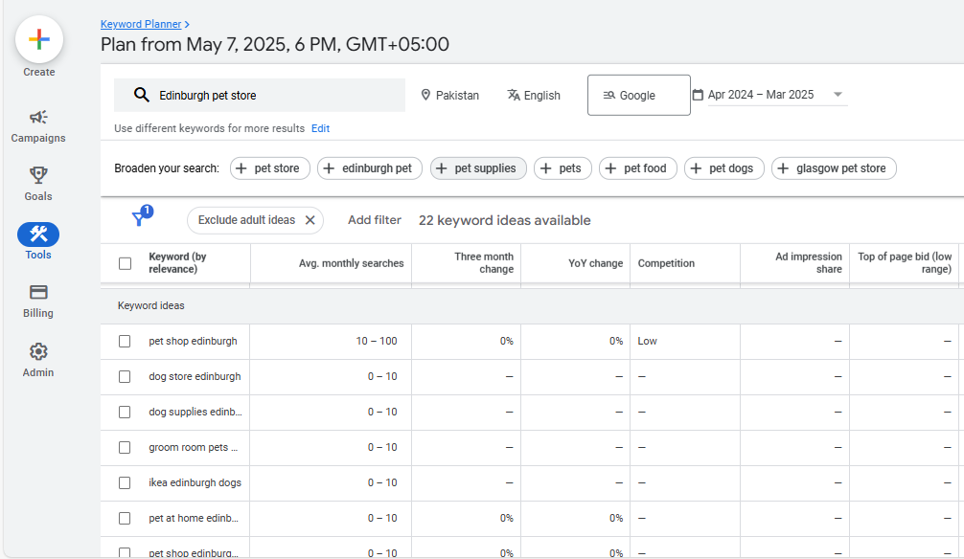Open the Goals trophy section
Viewport: 964px width, 559px height.
38,185
